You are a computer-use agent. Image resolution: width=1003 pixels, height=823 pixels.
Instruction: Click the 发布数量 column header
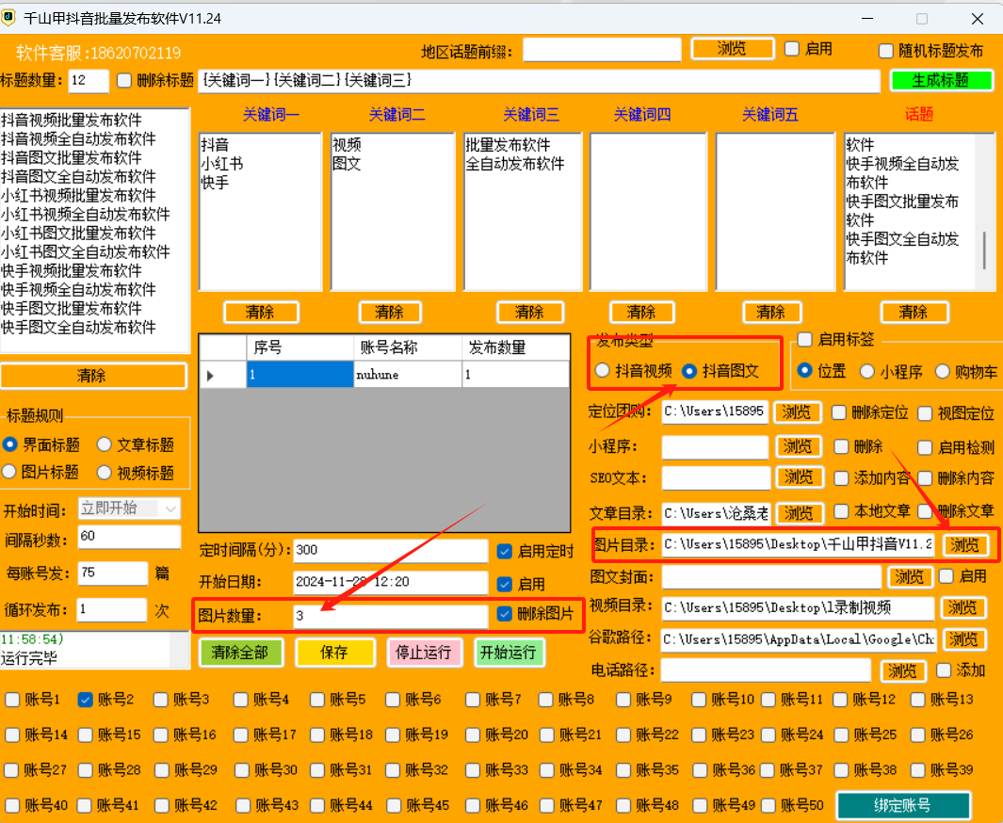515,347
